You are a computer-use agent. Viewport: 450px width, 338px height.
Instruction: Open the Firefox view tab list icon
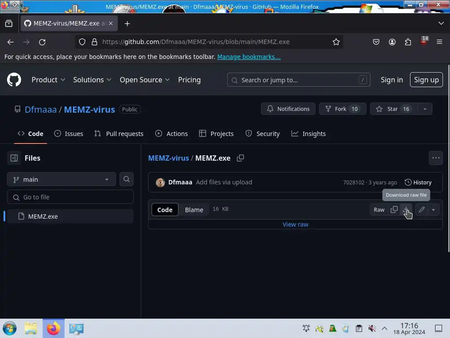[x=9, y=24]
